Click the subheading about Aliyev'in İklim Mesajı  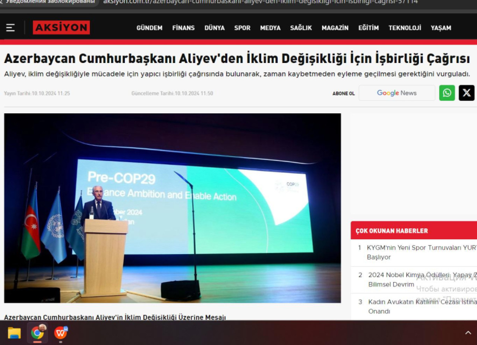coord(115,317)
